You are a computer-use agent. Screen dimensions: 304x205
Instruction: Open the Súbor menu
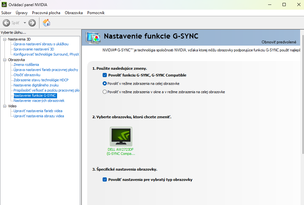(6, 13)
